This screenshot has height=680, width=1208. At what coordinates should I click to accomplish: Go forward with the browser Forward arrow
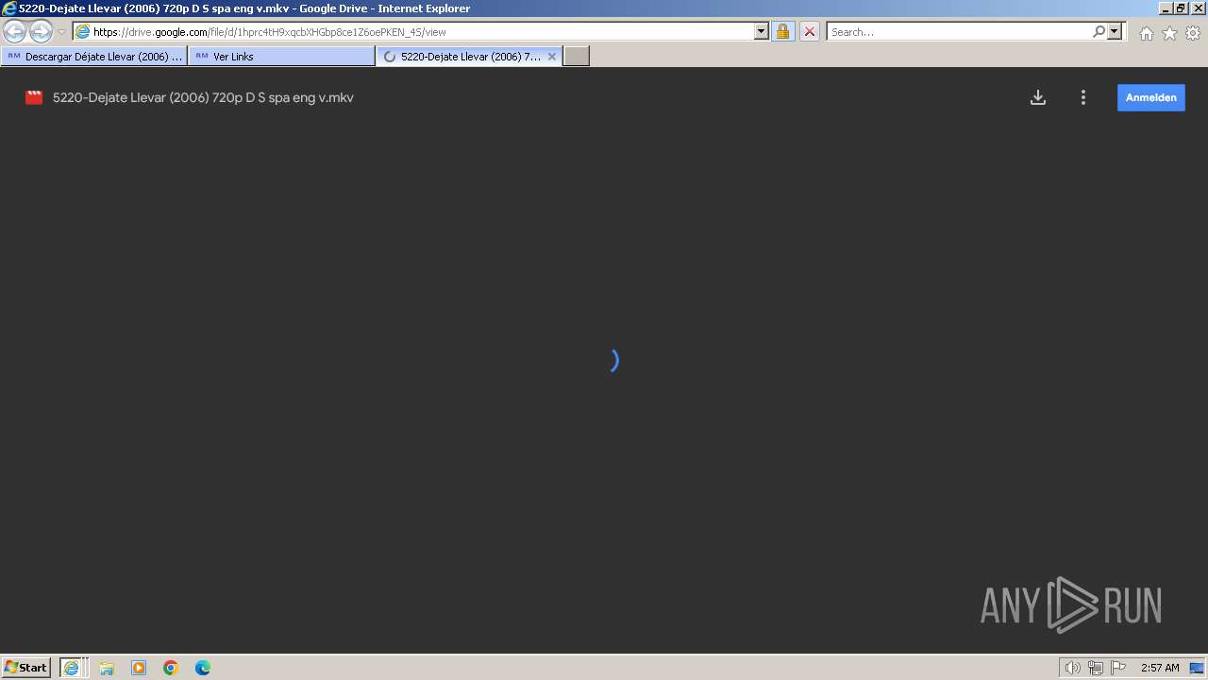41,31
